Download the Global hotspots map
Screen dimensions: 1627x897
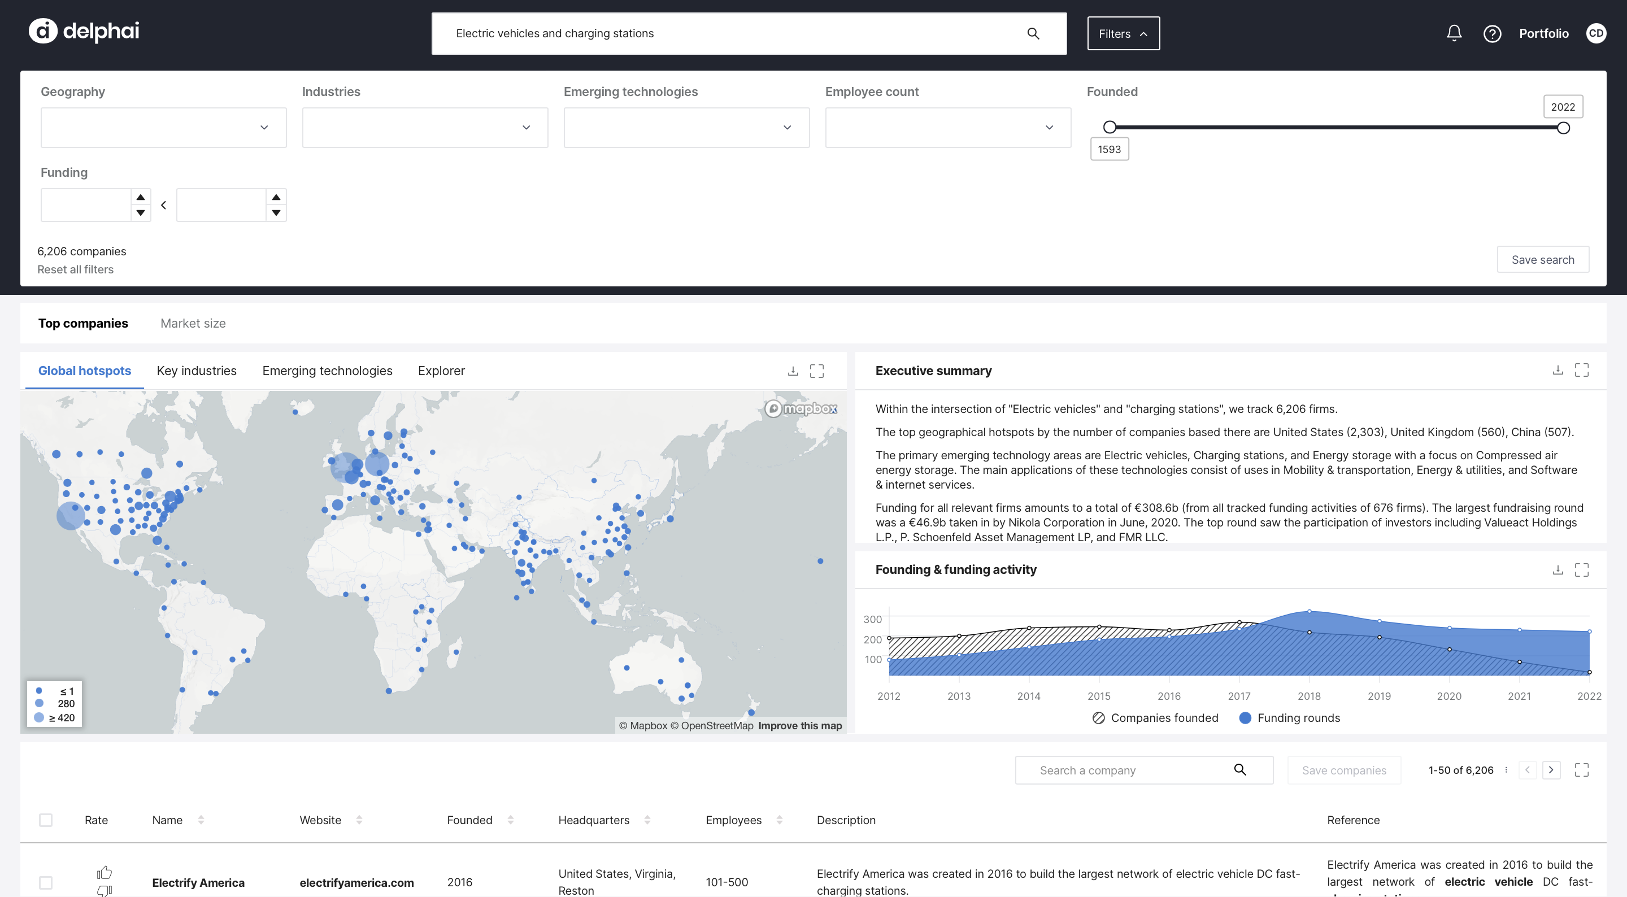coord(793,371)
